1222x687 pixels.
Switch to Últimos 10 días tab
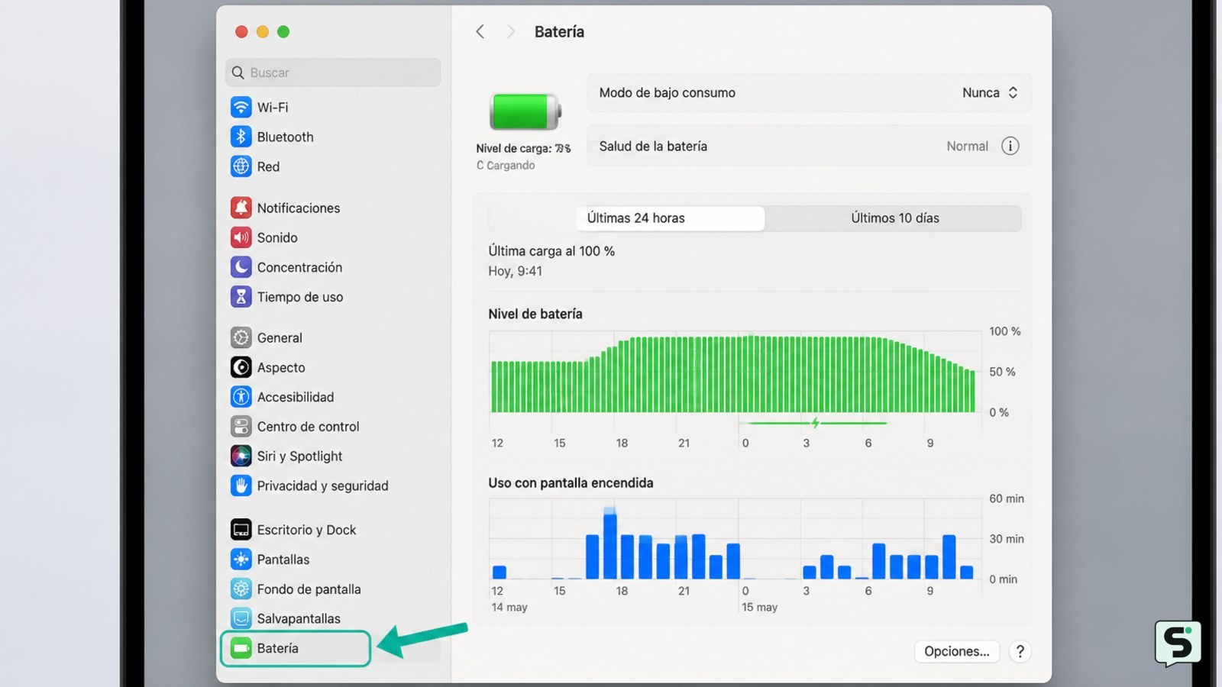pos(894,218)
